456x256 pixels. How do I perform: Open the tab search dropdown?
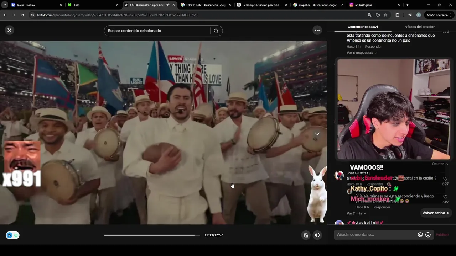coord(4,5)
